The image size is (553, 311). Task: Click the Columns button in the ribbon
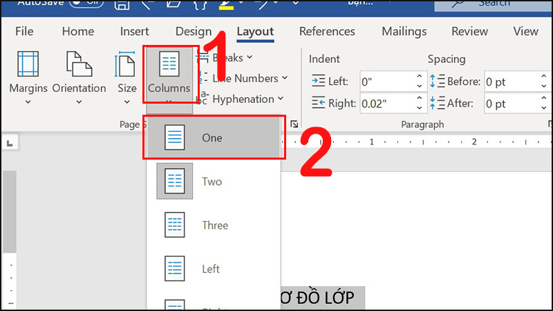169,74
